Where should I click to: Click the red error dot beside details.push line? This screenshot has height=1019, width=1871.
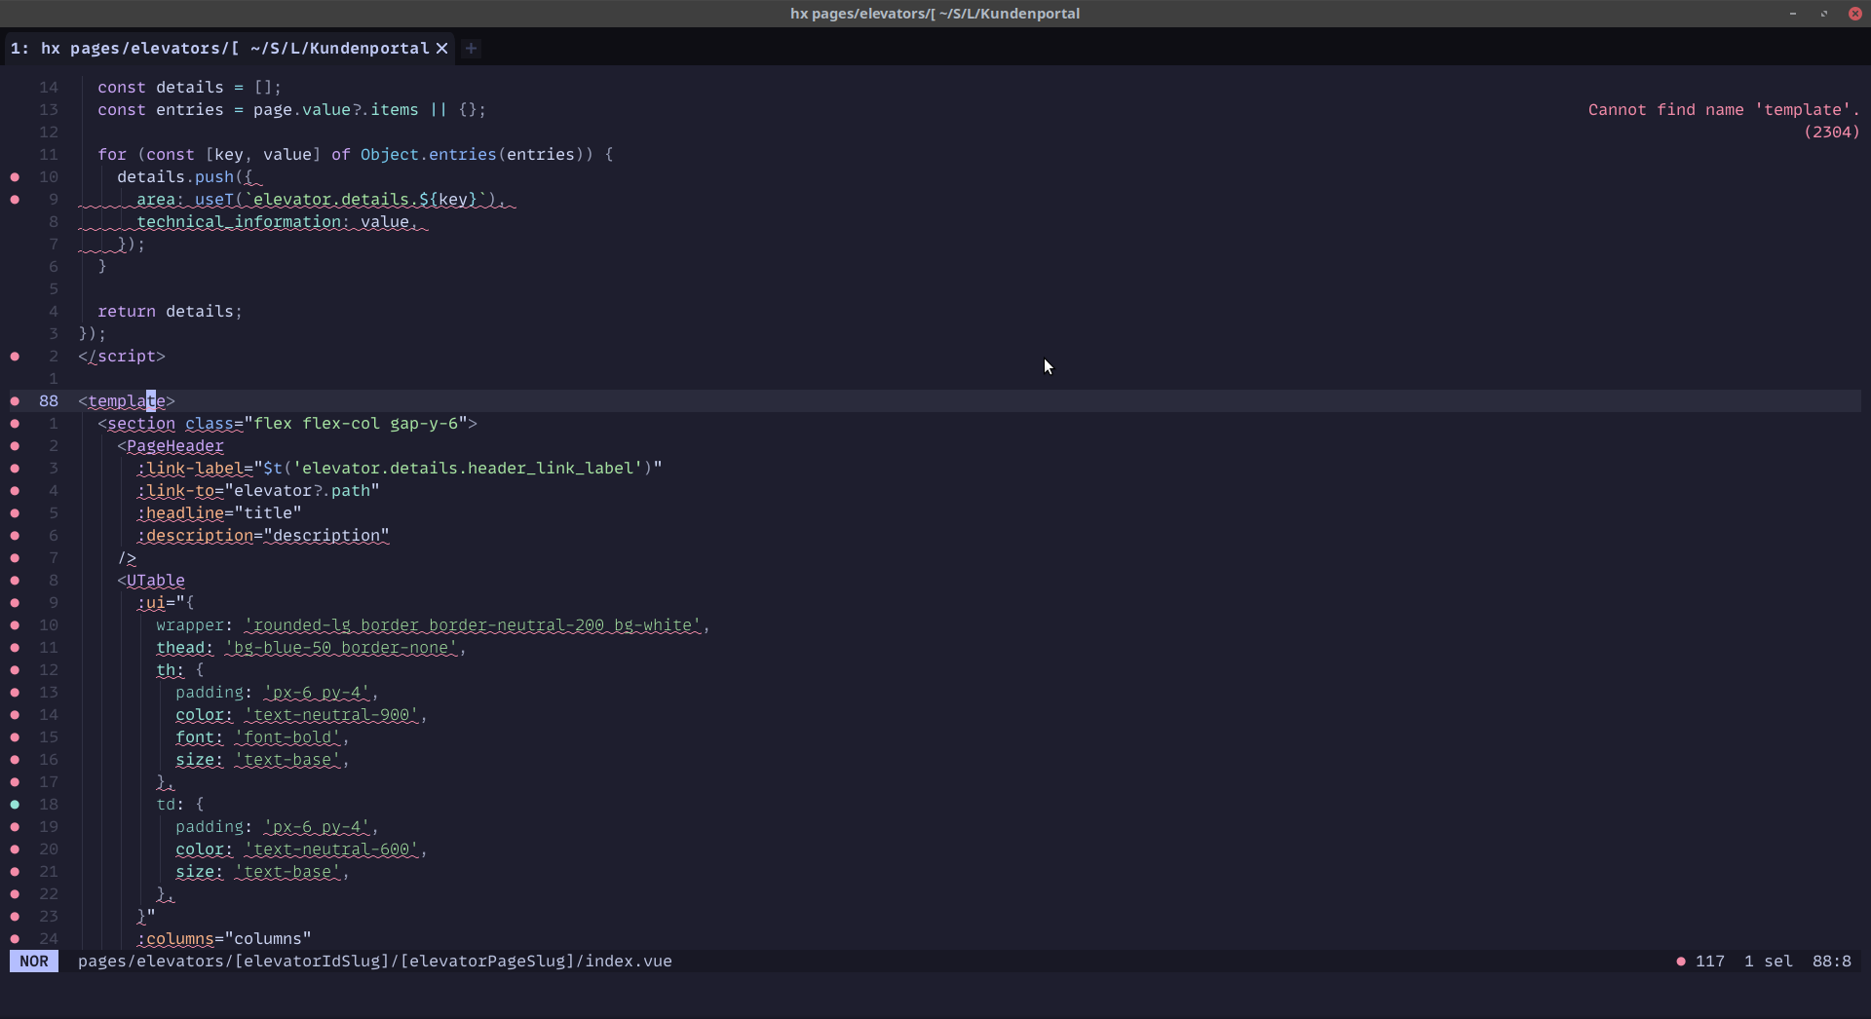pos(15,177)
